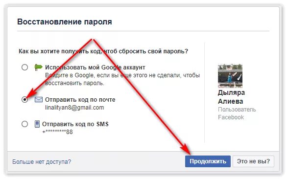The width and height of the screenshot is (287, 179).
Task: Click the Использовать мой Google аккаунт label
Action: click(x=95, y=67)
